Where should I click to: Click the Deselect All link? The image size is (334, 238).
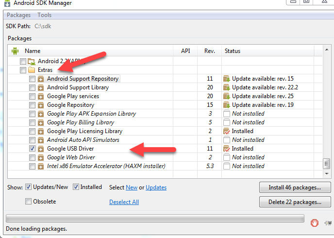click(x=124, y=202)
